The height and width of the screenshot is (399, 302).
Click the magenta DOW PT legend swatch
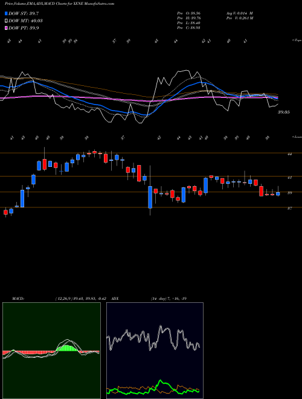(6, 28)
